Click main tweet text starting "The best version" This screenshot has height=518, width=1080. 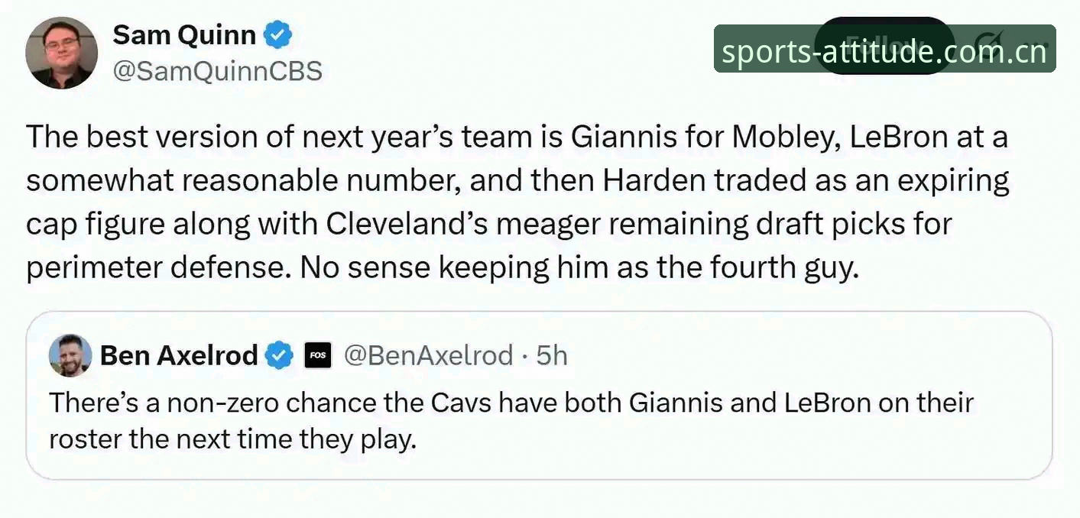(x=518, y=202)
